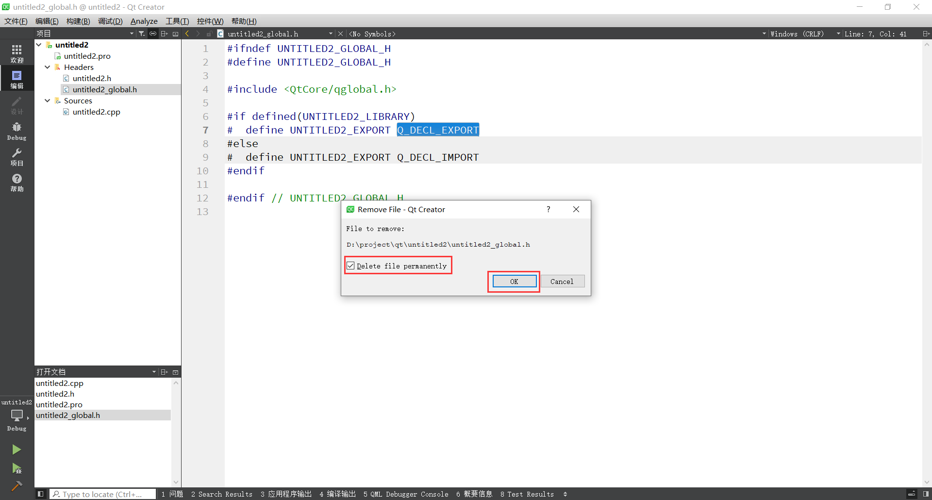Click the untitled2 kit selector monitor icon
The height and width of the screenshot is (500, 932).
(17, 416)
